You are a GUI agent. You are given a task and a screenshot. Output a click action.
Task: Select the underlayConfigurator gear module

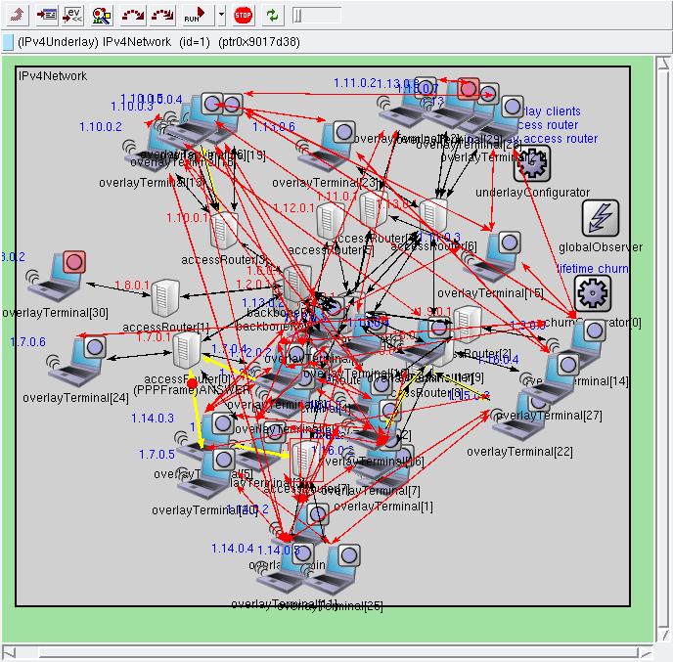[x=532, y=163]
